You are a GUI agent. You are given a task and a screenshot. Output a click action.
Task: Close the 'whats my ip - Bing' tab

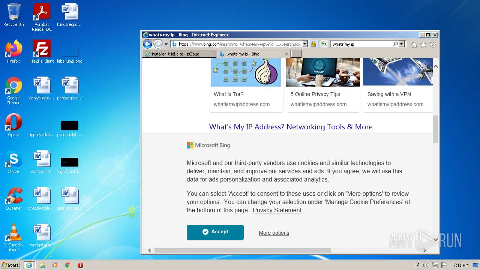(x=286, y=54)
